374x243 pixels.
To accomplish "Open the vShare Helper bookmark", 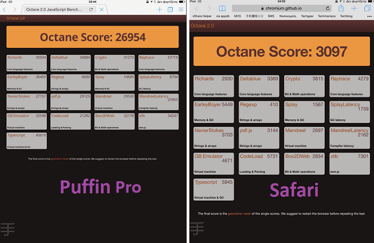I will click(202, 16).
